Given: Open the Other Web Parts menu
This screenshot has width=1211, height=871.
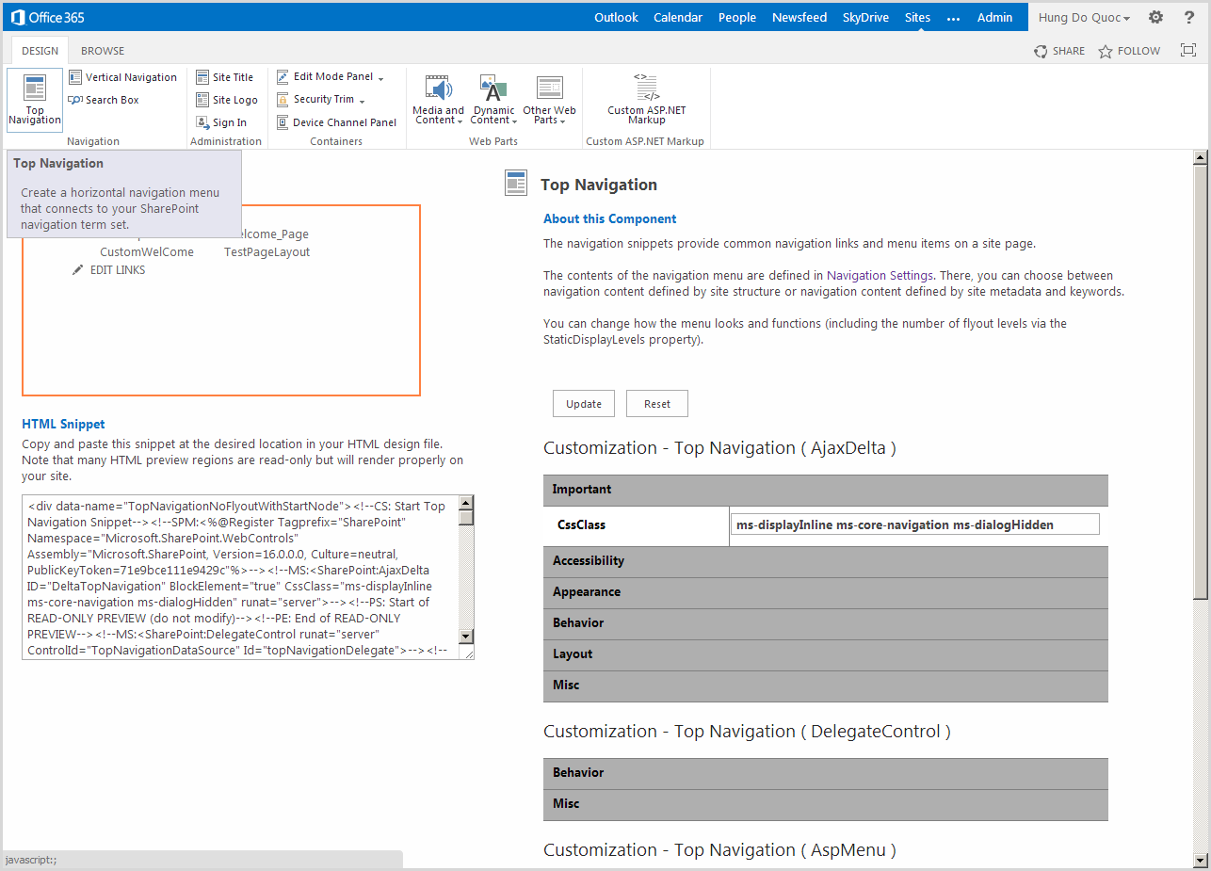Looking at the screenshot, I should 549,101.
